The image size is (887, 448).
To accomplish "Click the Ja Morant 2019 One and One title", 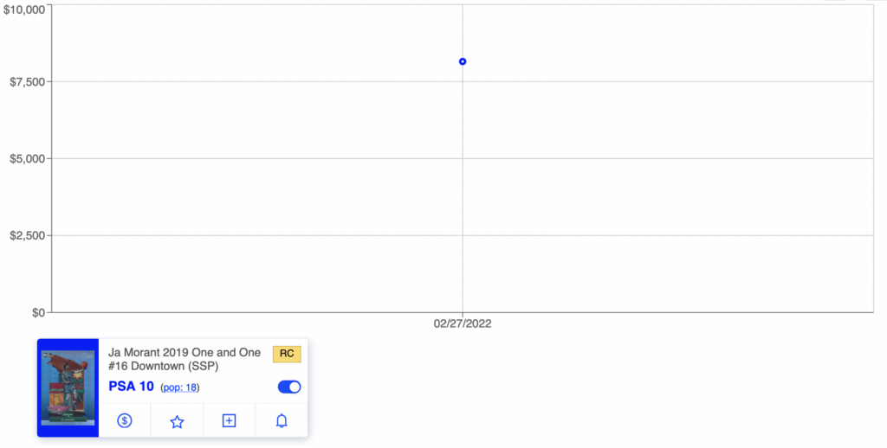I will pos(185,359).
